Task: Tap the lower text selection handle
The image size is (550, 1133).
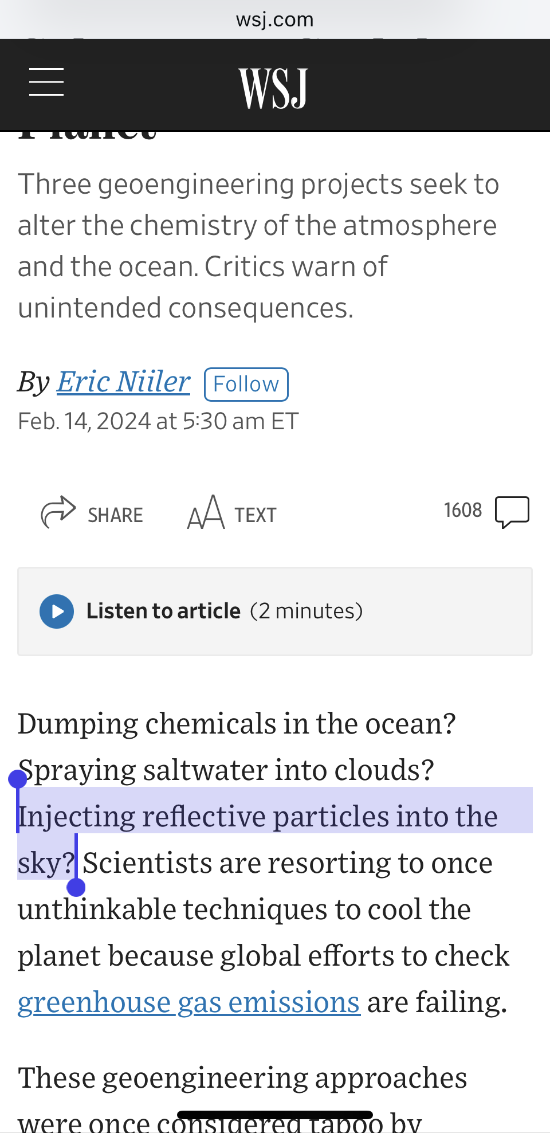Action: [x=76, y=887]
